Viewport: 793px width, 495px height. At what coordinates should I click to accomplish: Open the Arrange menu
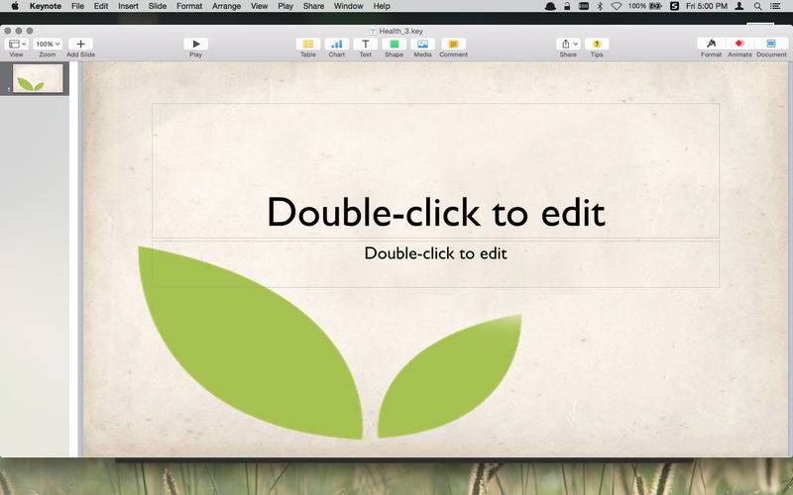pyautogui.click(x=226, y=6)
